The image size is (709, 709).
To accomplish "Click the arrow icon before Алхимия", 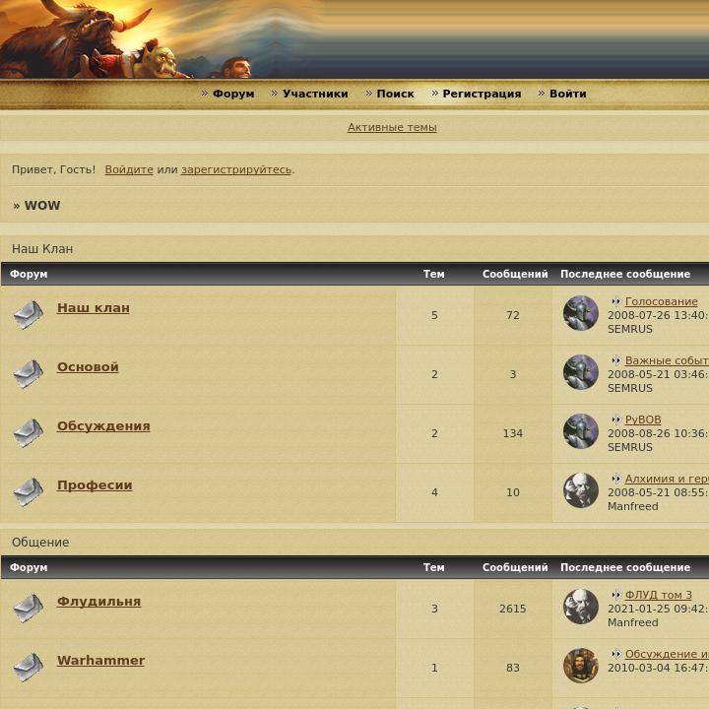I will (615, 479).
